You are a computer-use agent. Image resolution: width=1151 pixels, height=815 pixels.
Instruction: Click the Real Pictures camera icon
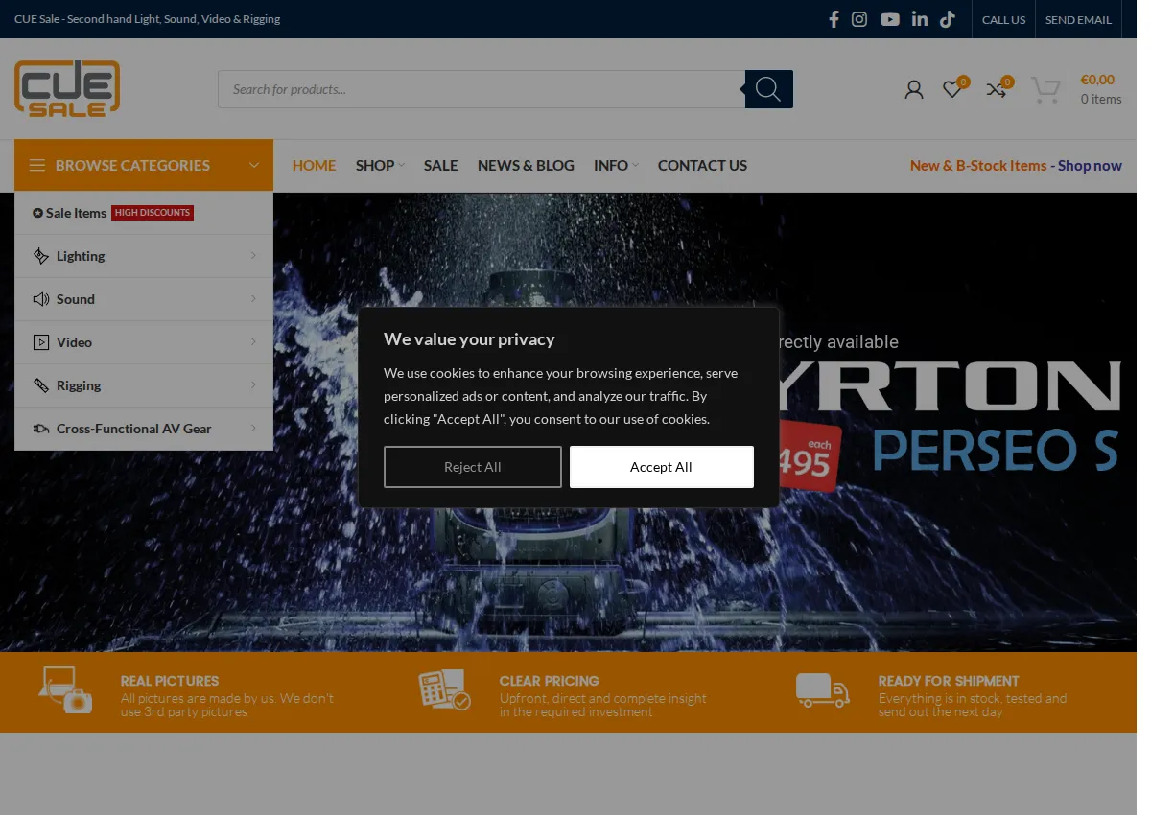(65, 689)
